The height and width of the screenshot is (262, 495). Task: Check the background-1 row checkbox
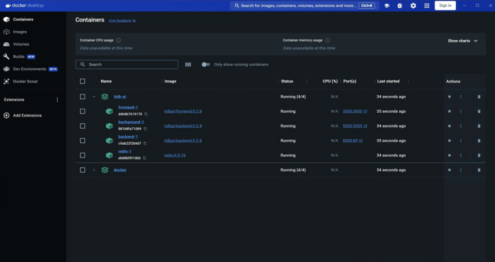click(x=82, y=126)
